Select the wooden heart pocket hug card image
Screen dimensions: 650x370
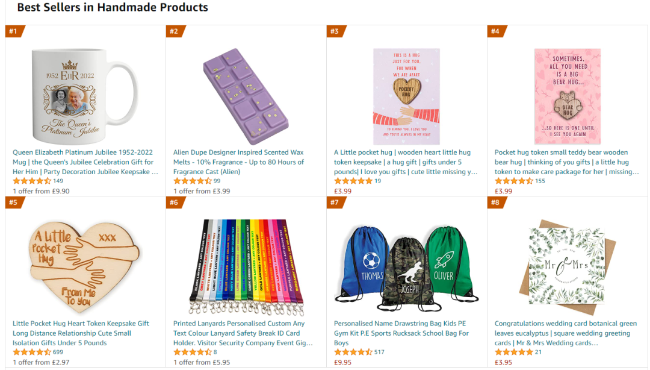(406, 96)
